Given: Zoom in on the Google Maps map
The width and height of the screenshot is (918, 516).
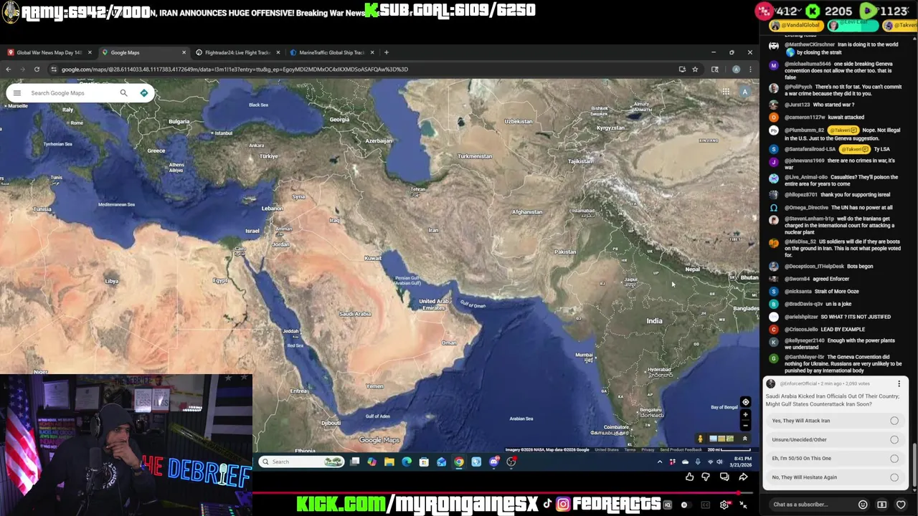Looking at the screenshot, I should tap(745, 415).
